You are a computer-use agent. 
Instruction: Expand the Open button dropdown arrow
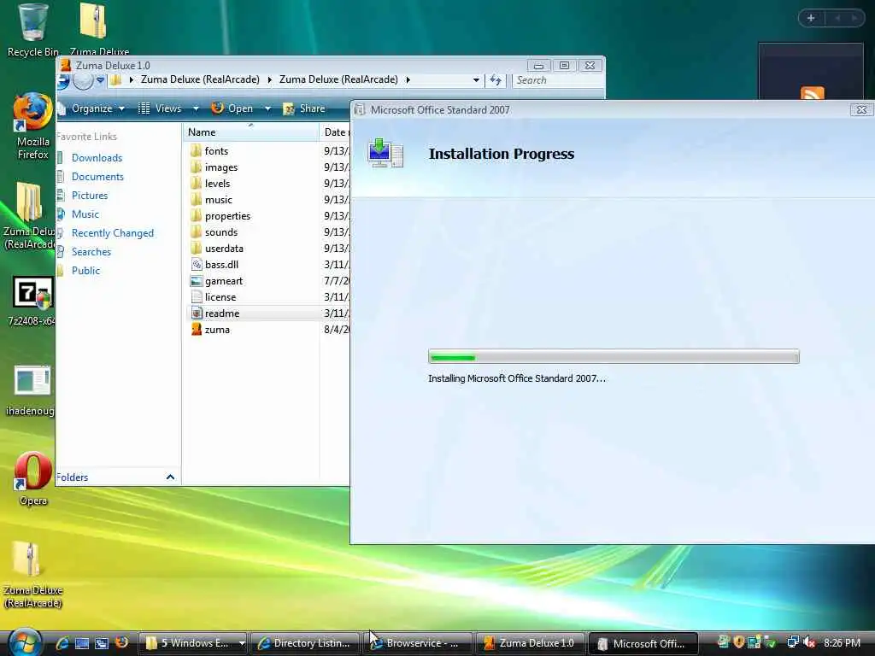coord(267,108)
